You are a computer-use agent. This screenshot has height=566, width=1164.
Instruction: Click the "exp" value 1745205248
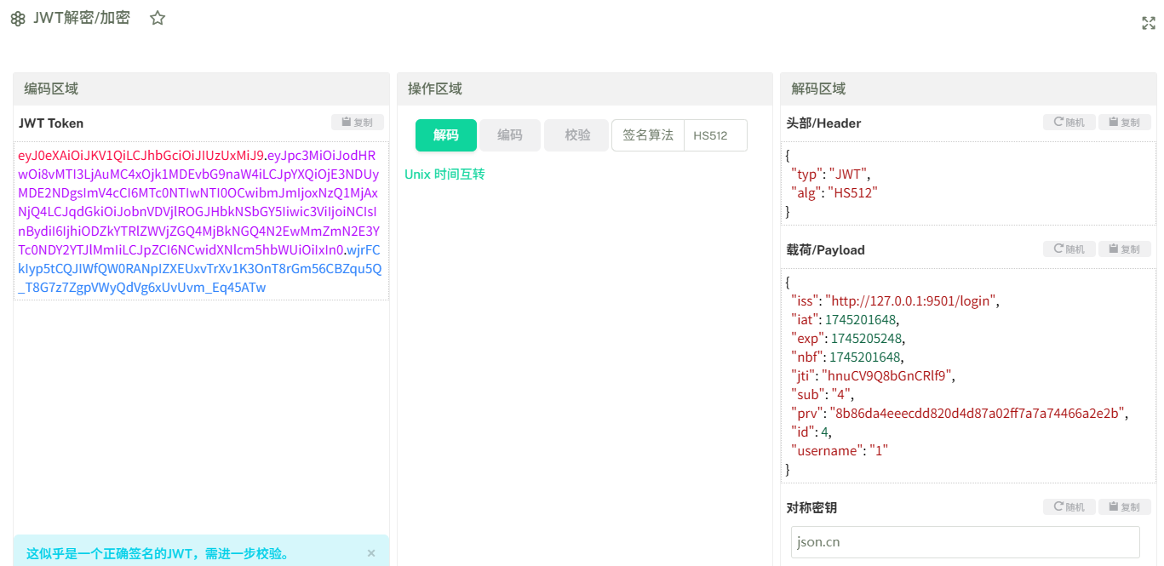pyautogui.click(x=866, y=338)
